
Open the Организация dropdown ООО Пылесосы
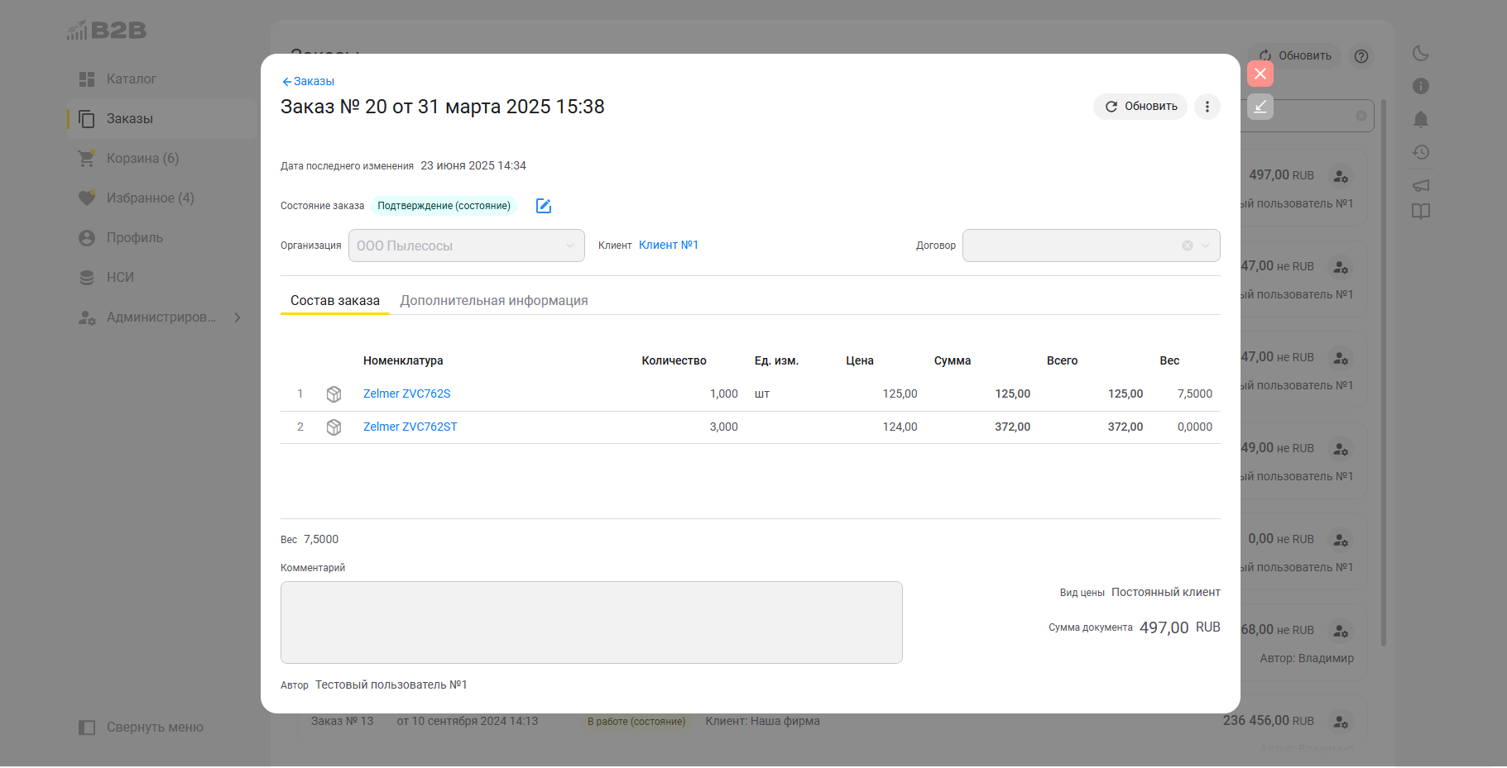(467, 246)
